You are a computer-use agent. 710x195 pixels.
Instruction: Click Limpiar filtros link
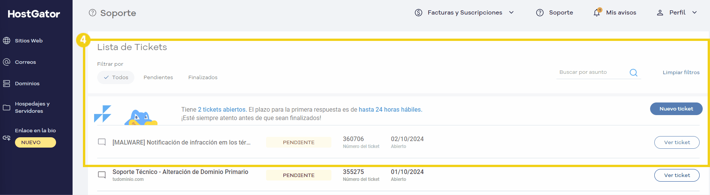681,72
